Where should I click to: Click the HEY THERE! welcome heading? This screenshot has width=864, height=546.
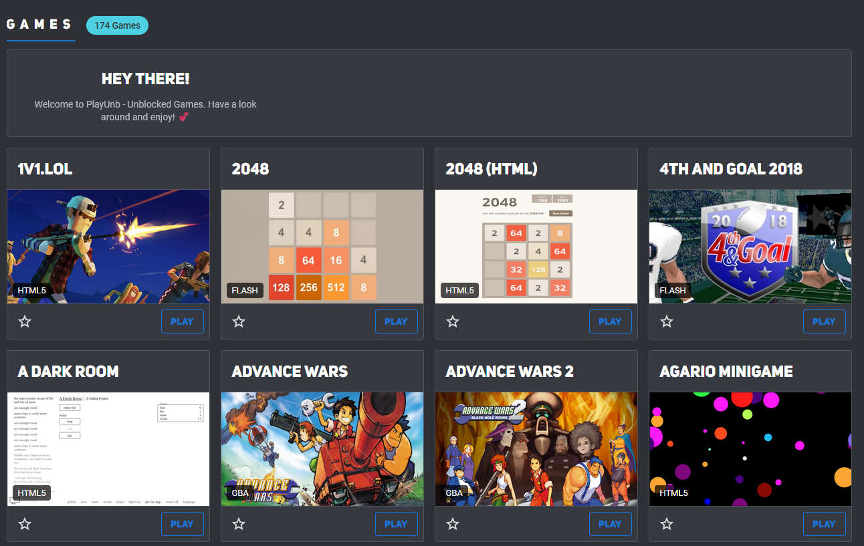point(146,79)
